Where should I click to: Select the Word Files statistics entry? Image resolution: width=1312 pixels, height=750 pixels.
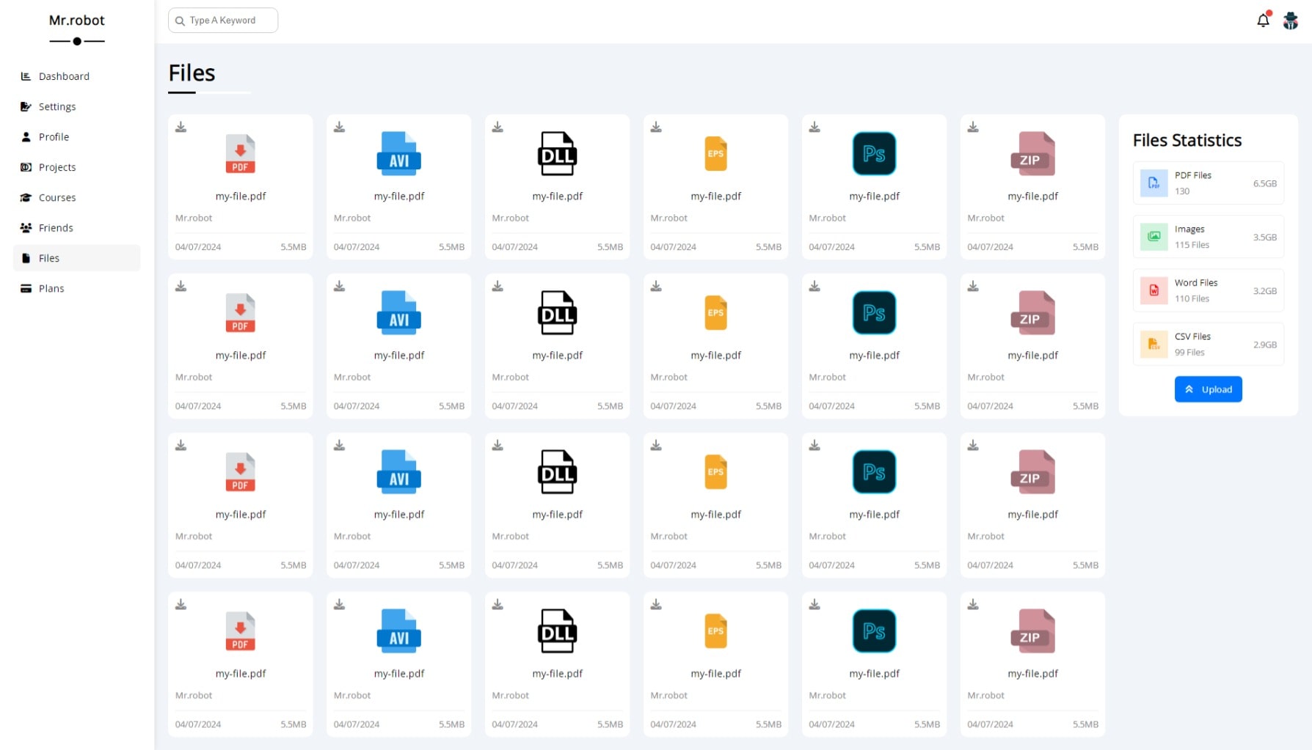(1208, 290)
